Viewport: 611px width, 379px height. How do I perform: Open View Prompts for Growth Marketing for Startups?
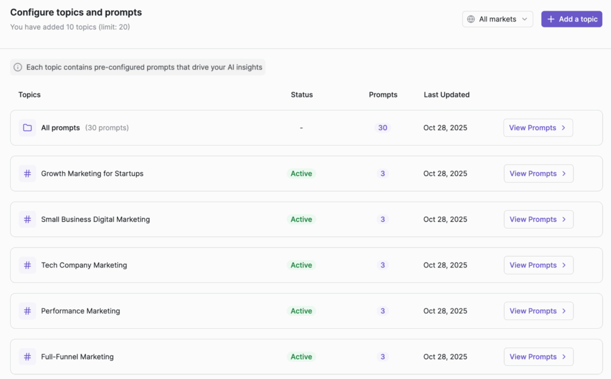click(x=538, y=174)
